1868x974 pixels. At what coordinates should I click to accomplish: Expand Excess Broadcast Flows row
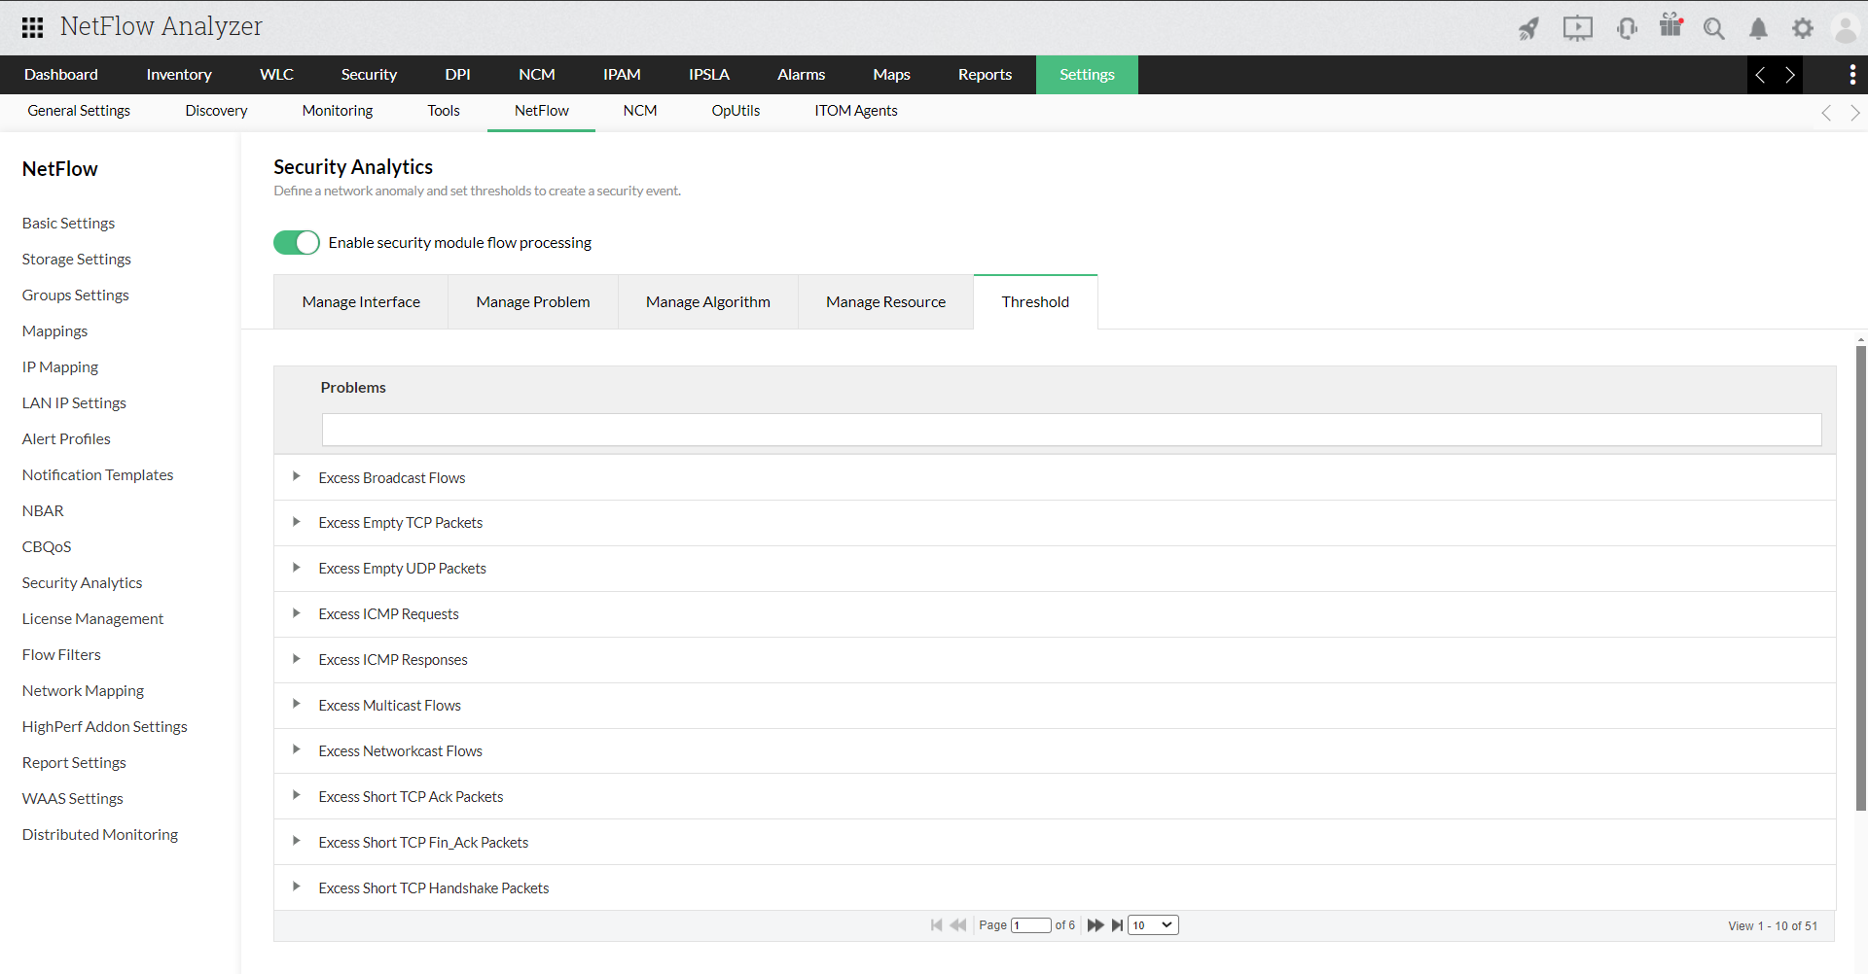click(296, 476)
